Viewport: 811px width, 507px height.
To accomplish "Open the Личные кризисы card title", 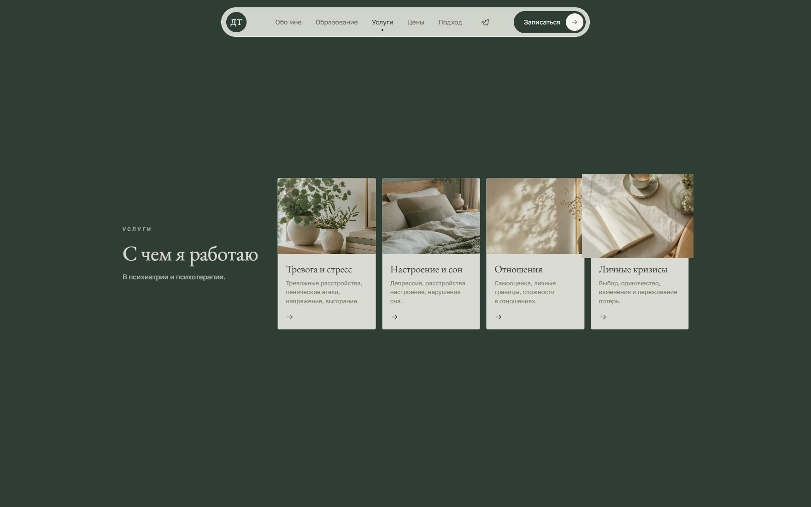I will pyautogui.click(x=633, y=270).
